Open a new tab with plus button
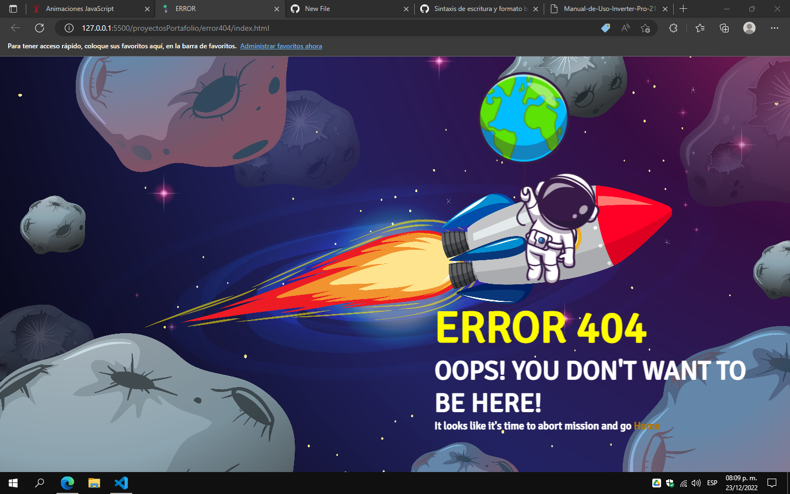 pyautogui.click(x=683, y=9)
